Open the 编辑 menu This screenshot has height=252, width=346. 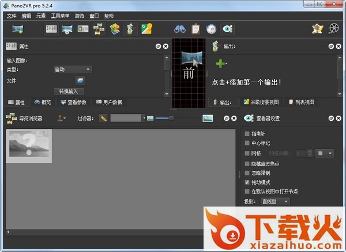(x=27, y=16)
